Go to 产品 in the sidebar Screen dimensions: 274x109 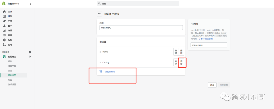10,21
